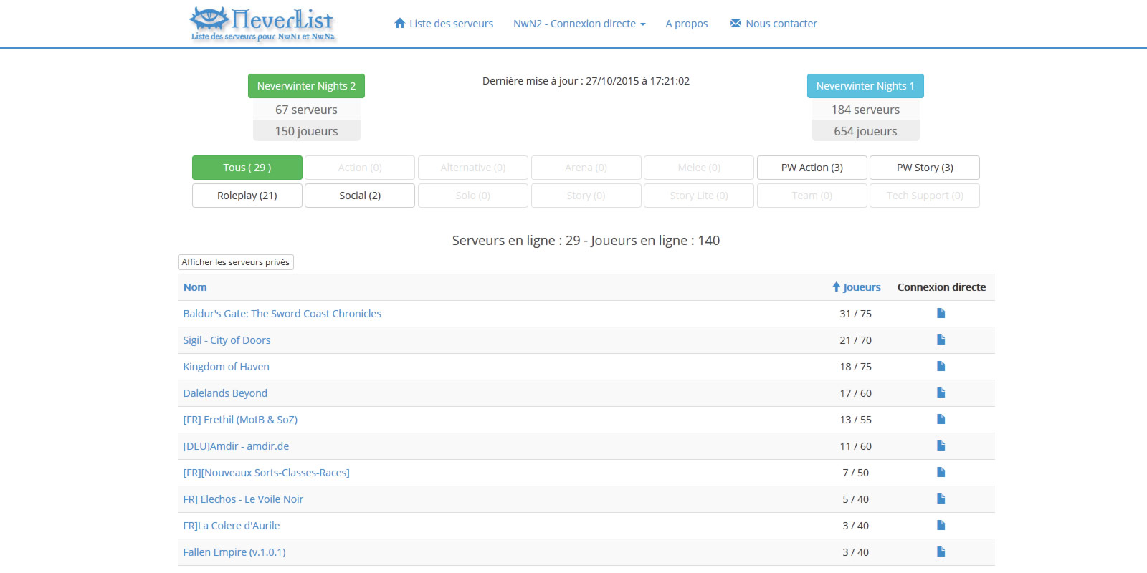The width and height of the screenshot is (1147, 573).
Task: Open direct connection file for [FR] Erethil
Action: point(941,419)
